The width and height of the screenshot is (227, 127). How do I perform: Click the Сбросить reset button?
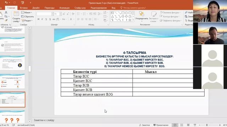28,17
